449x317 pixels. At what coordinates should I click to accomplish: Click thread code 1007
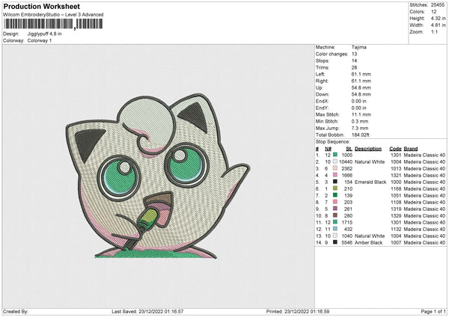coord(396,243)
